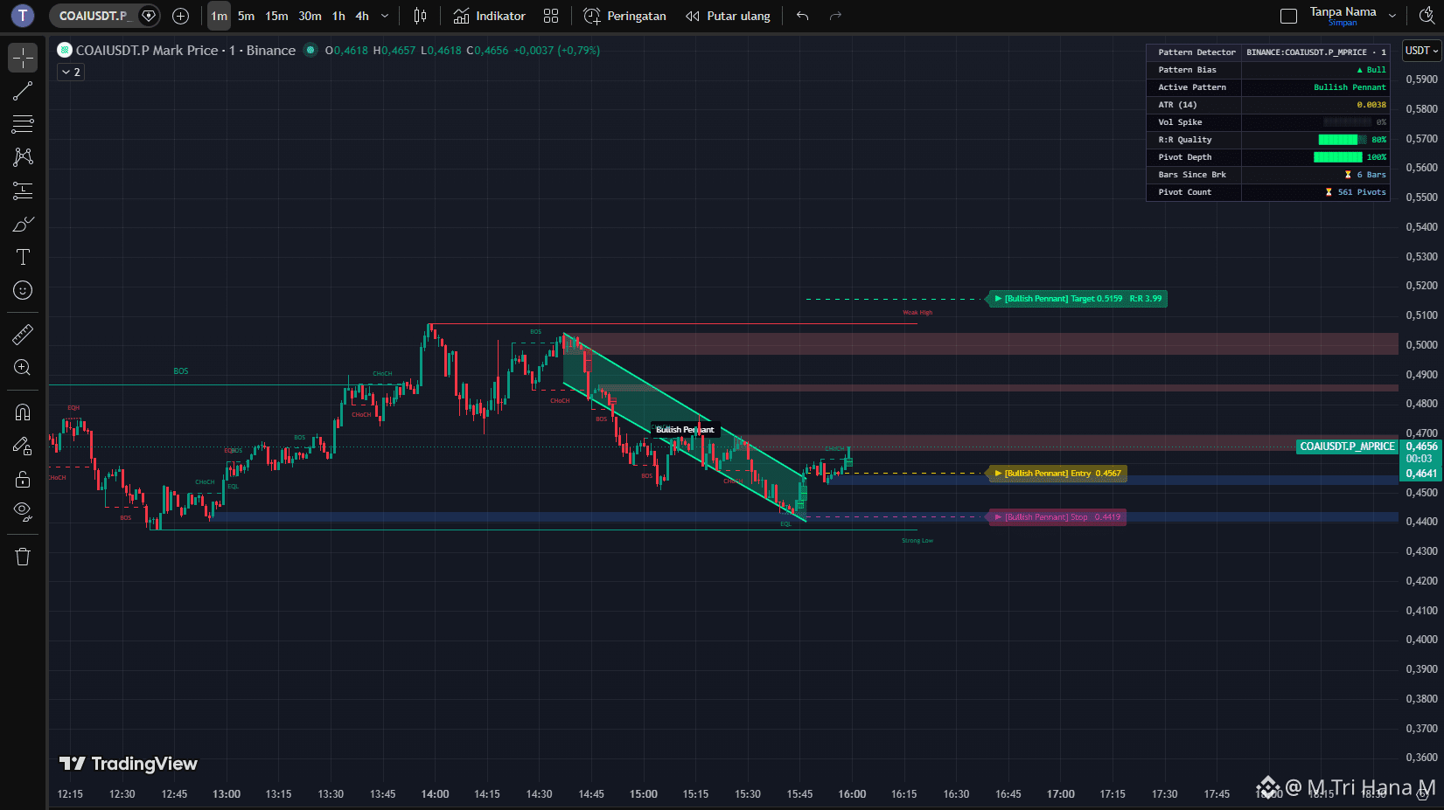Select the trend line tool

pos(23,91)
